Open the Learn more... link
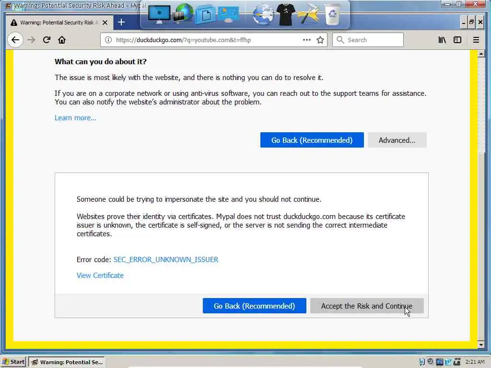 tap(75, 118)
